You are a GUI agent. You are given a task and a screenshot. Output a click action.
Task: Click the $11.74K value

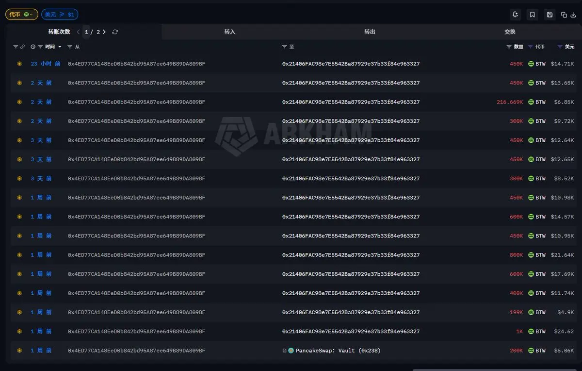pos(562,293)
